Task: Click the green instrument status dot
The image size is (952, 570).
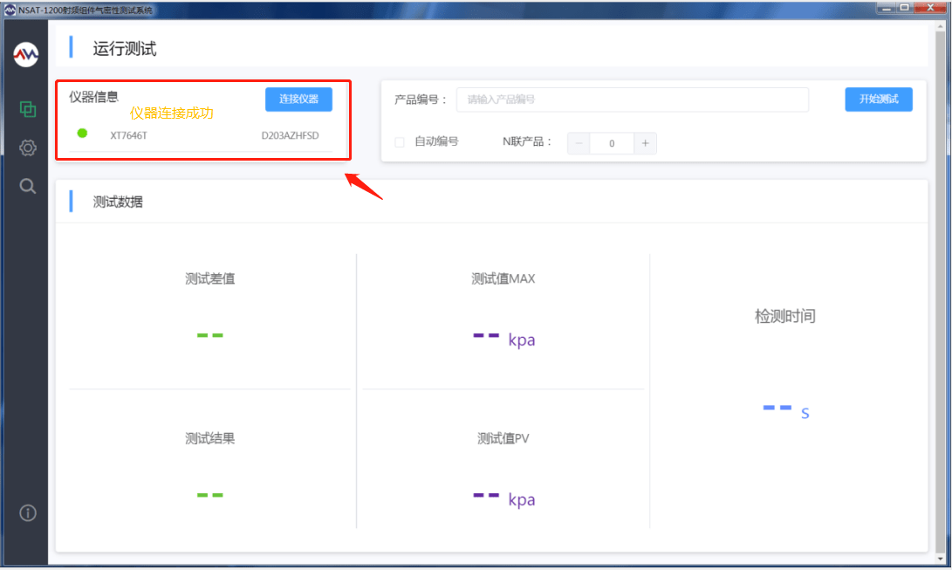Action: [82, 134]
